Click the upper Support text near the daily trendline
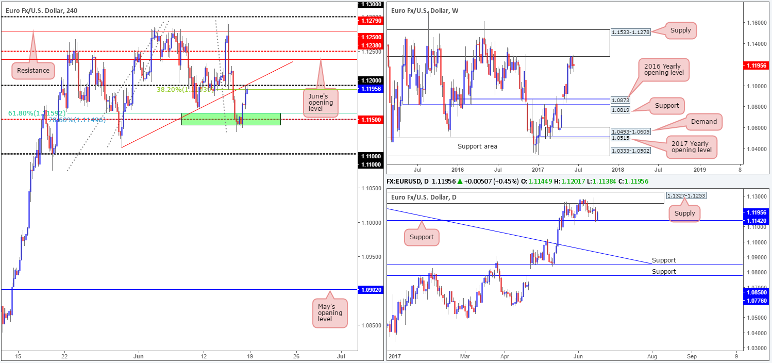772x363 pixels. tap(664, 260)
